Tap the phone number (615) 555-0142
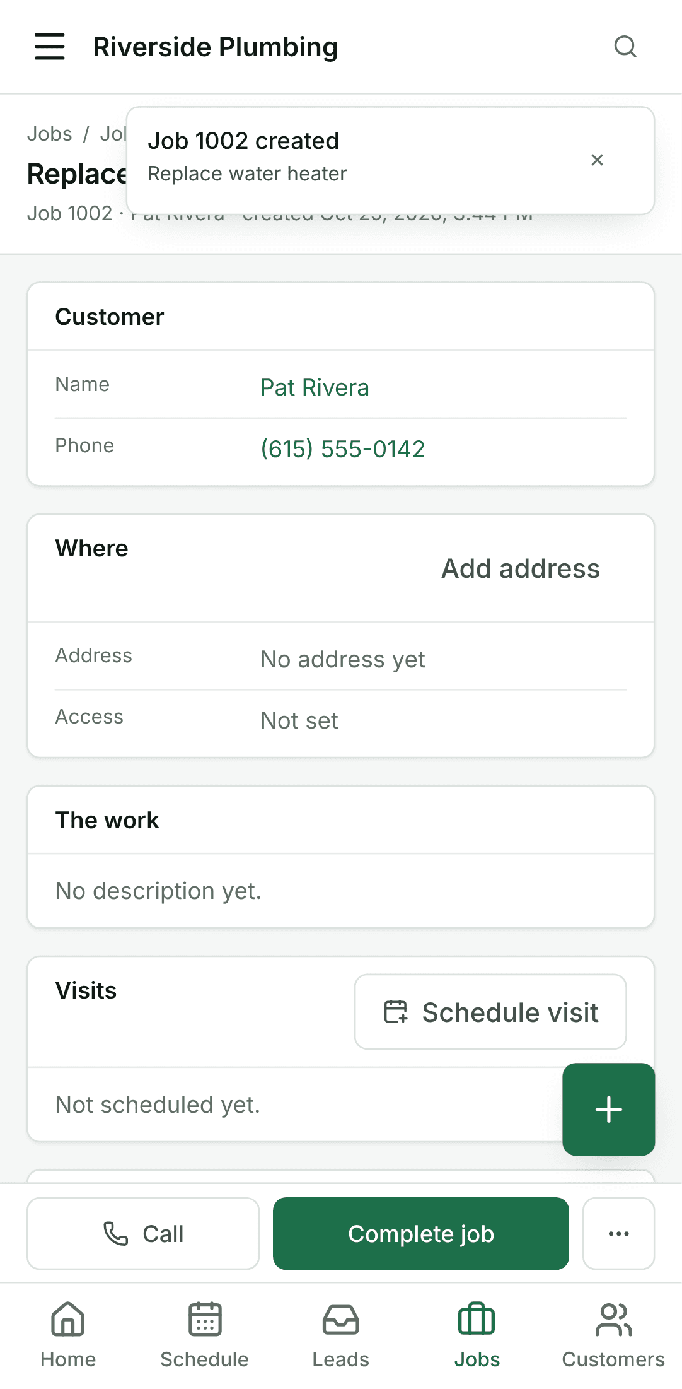Screen dimensions: 682x1389 (x=343, y=448)
